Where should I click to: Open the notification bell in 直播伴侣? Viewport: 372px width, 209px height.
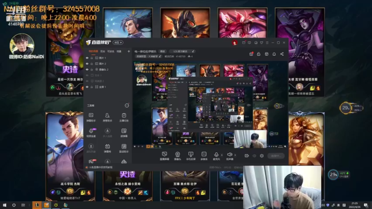click(274, 54)
